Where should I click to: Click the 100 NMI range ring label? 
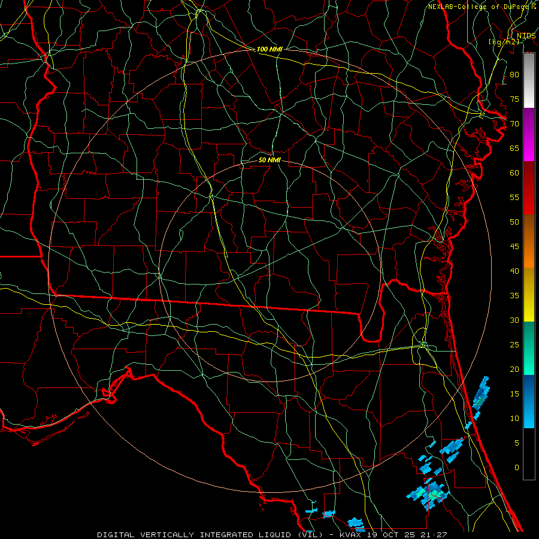pyautogui.click(x=269, y=49)
